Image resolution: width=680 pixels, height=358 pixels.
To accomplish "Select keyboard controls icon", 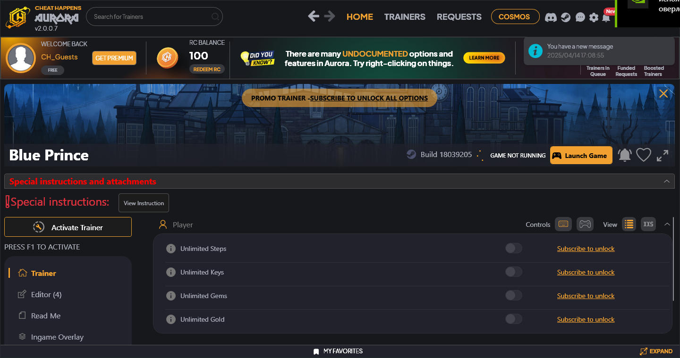I will point(563,225).
